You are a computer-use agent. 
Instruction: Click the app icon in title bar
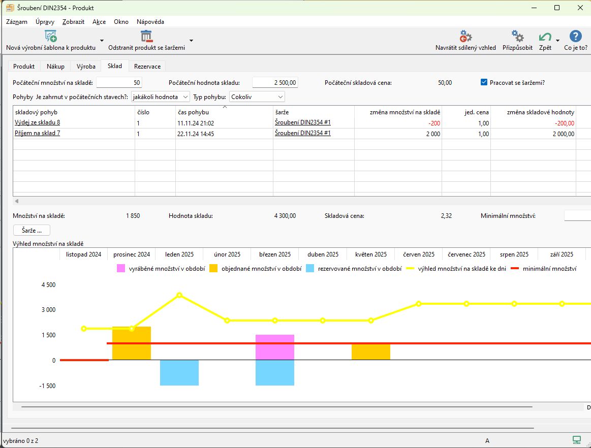pyautogui.click(x=9, y=8)
